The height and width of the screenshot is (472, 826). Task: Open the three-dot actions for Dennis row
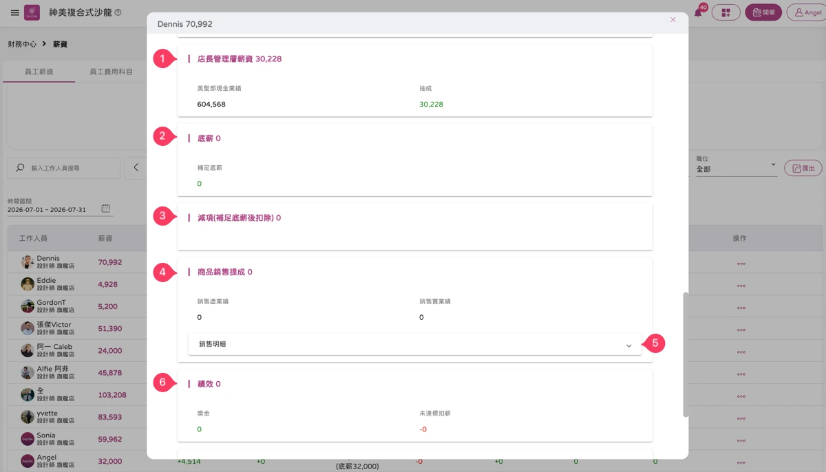(x=741, y=263)
